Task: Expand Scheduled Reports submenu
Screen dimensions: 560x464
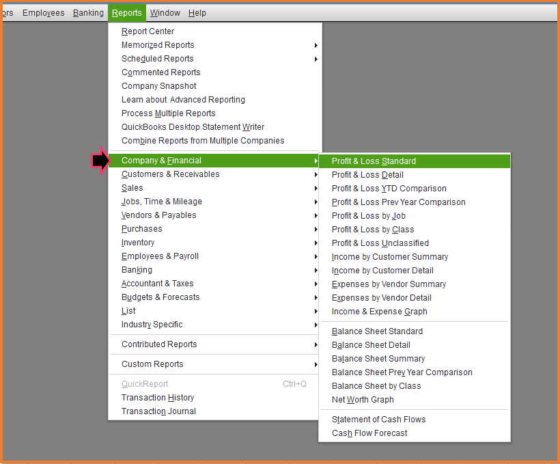Action: coord(215,59)
